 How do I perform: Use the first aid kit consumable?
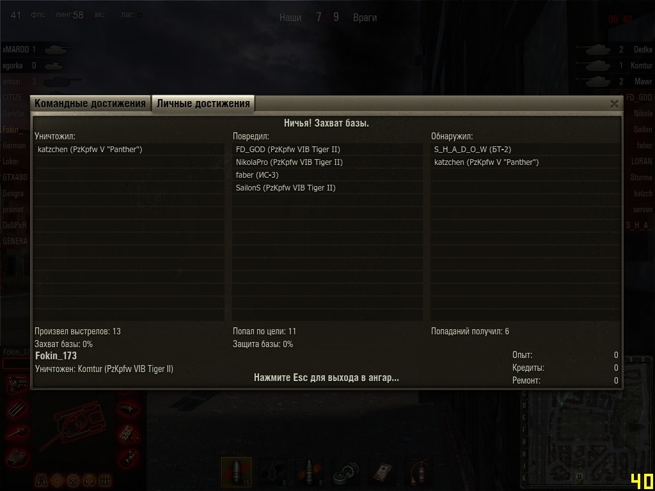(x=383, y=472)
